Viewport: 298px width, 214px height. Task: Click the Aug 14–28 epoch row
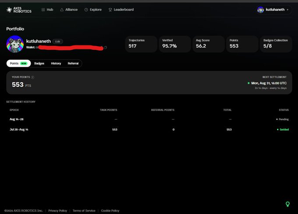pyautogui.click(x=149, y=119)
